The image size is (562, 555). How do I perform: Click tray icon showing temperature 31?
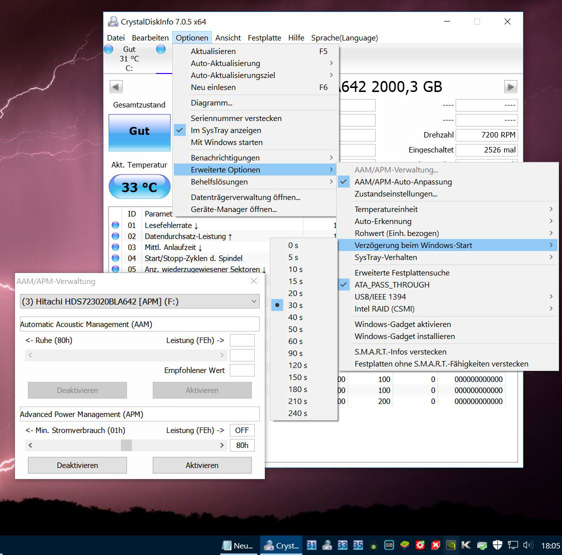tap(311, 545)
